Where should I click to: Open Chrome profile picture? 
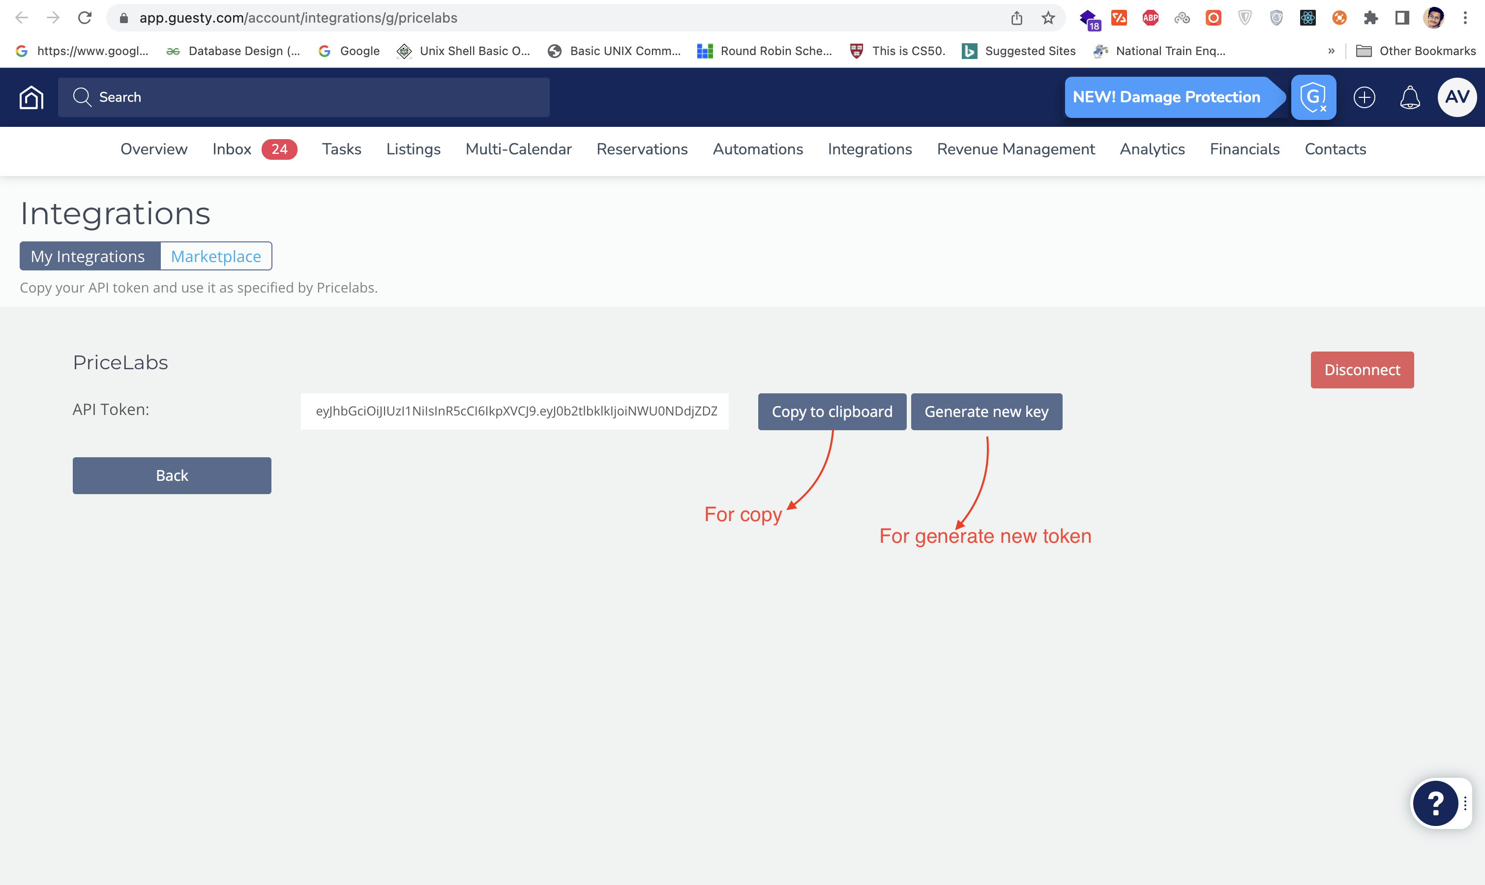tap(1434, 18)
